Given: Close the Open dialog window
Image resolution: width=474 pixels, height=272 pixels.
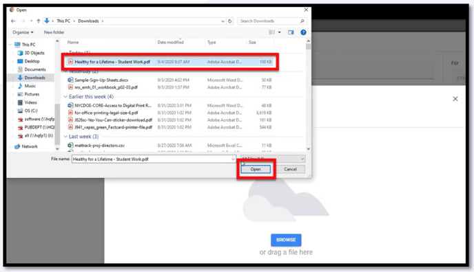Looking at the screenshot, I should click(x=306, y=10).
